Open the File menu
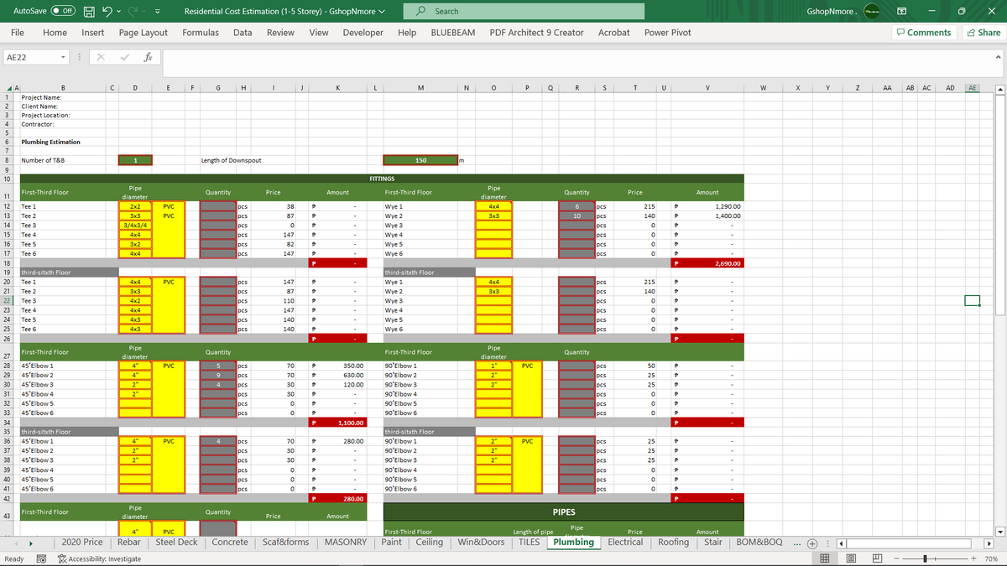This screenshot has width=1007, height=566. click(x=17, y=33)
